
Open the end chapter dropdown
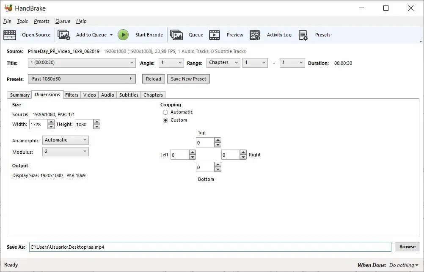coord(292,63)
